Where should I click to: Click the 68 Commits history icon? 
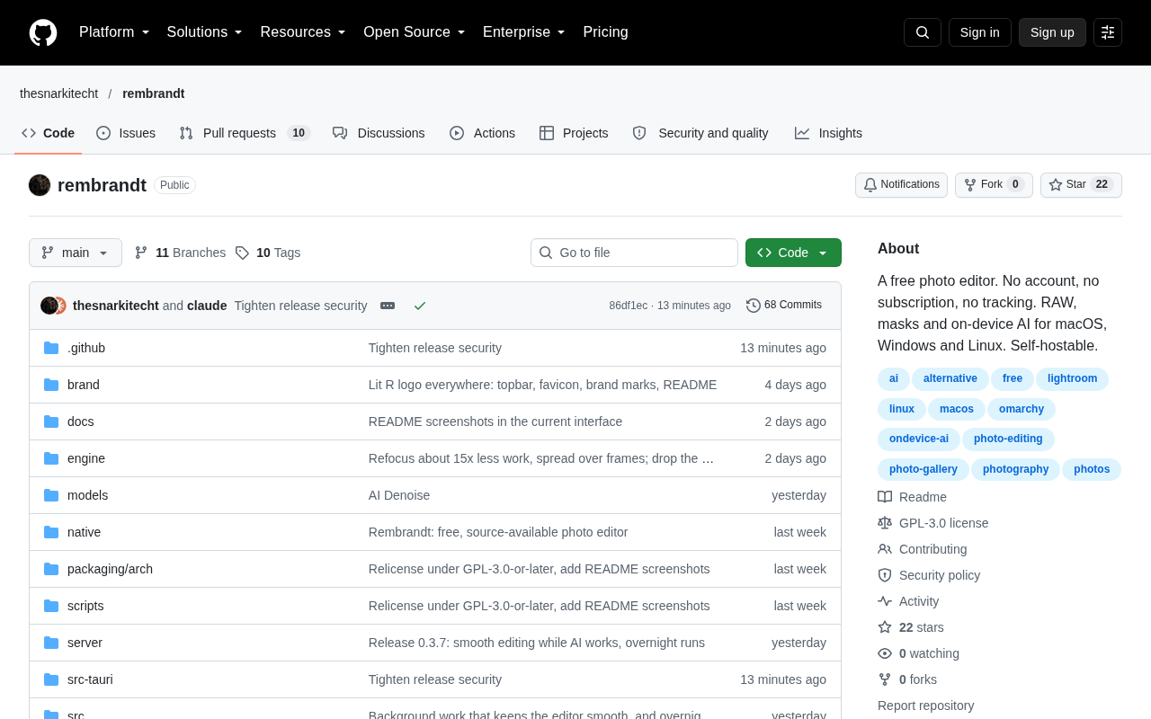coord(754,306)
